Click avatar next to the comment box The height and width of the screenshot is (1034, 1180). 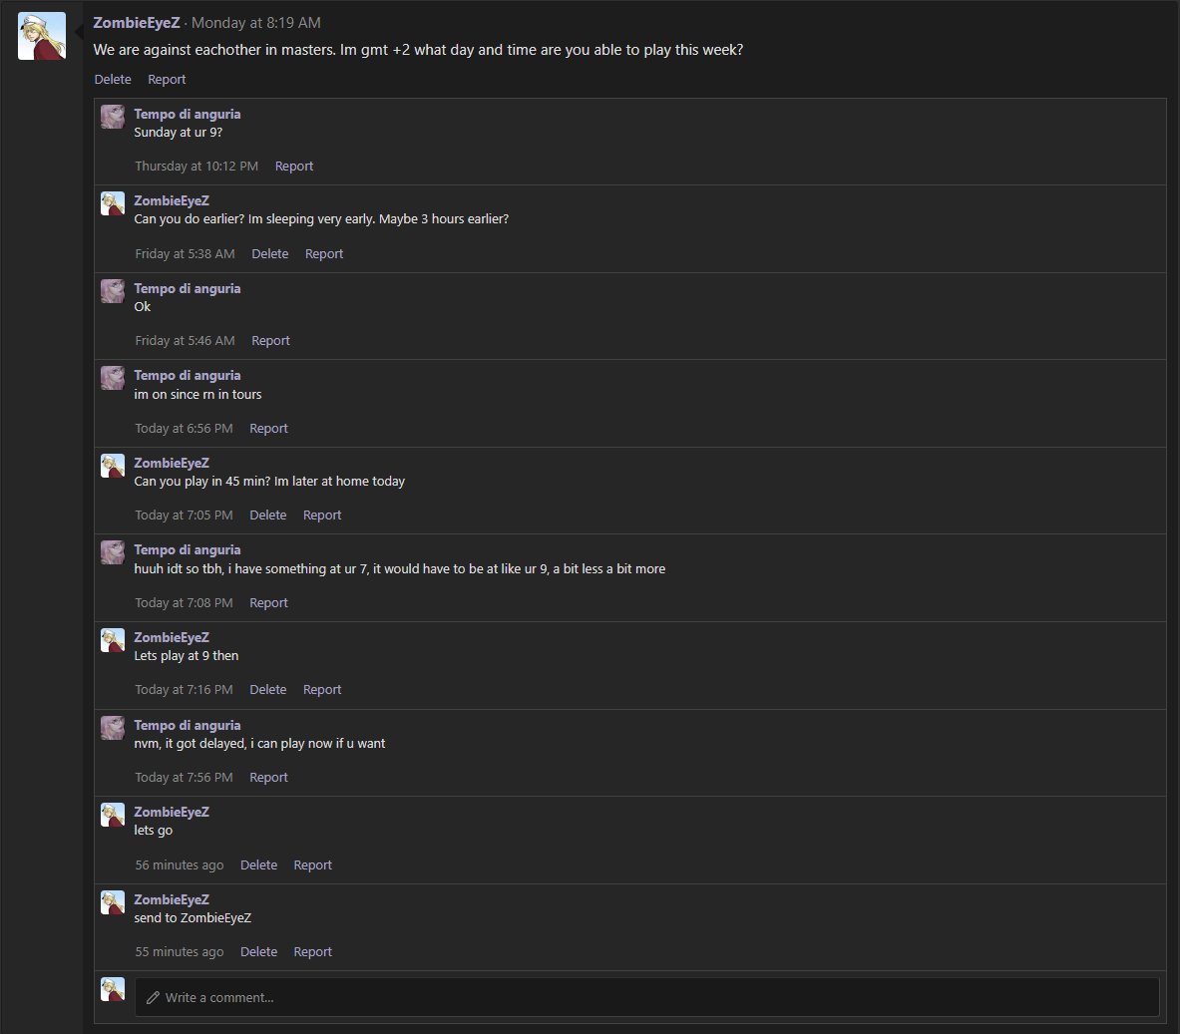(113, 989)
